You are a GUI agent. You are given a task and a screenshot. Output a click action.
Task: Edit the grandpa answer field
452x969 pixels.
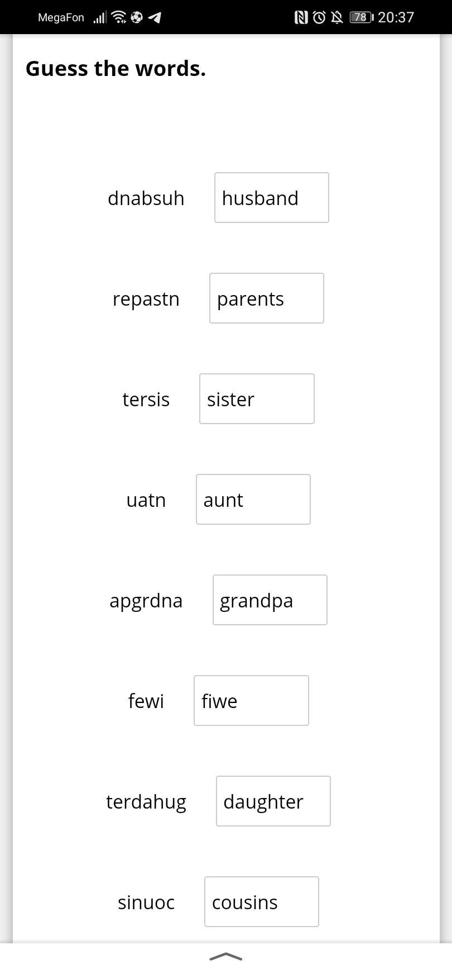pos(270,600)
